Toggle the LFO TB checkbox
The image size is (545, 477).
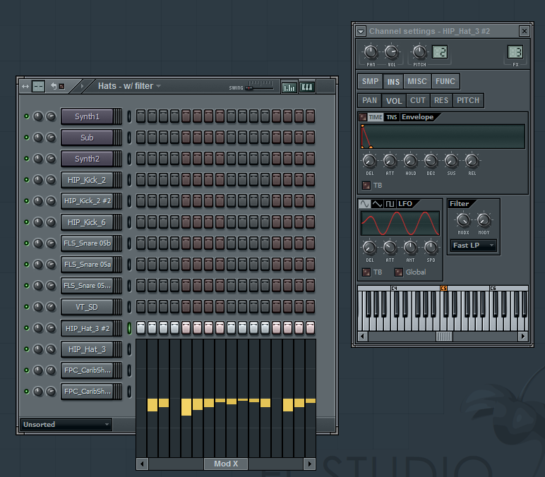366,272
